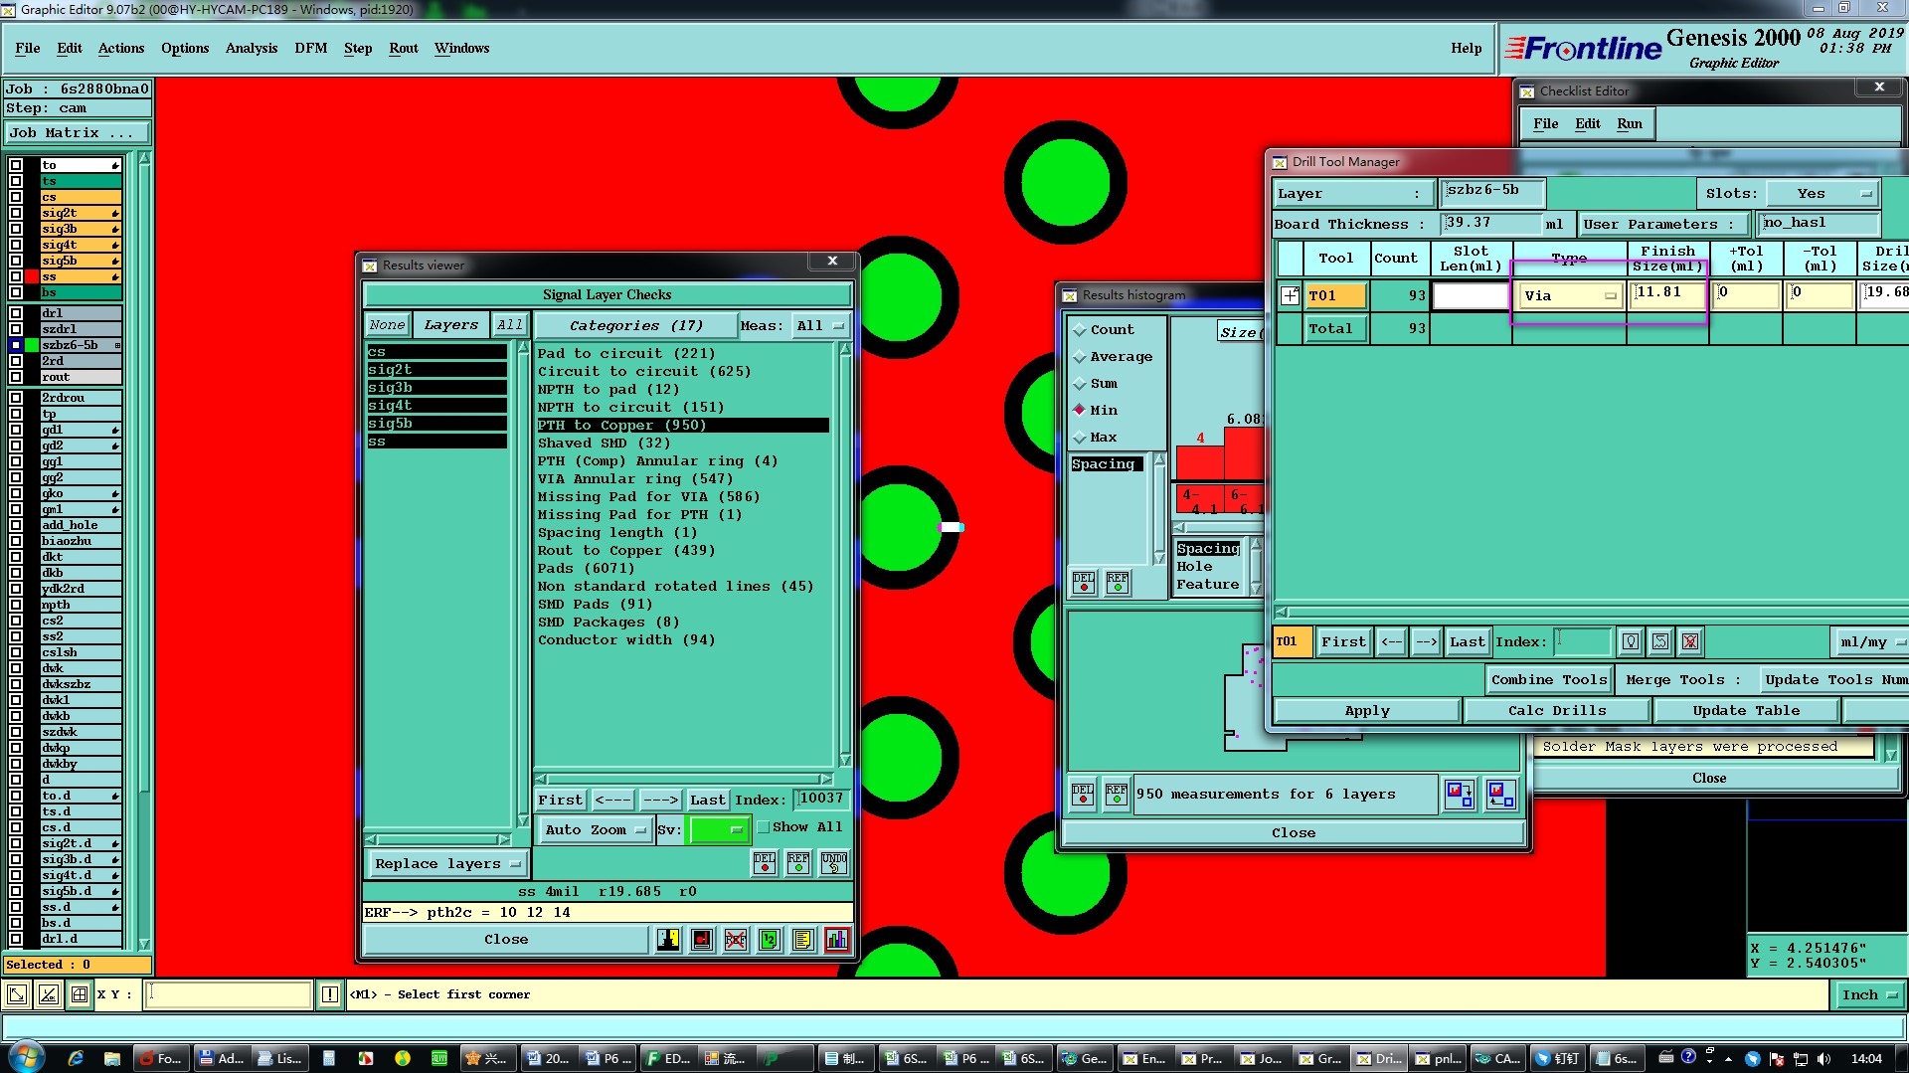The width and height of the screenshot is (1909, 1073).
Task: Click the zoom-to-tool icon in Drill Tool Manager
Action: click(x=1660, y=642)
